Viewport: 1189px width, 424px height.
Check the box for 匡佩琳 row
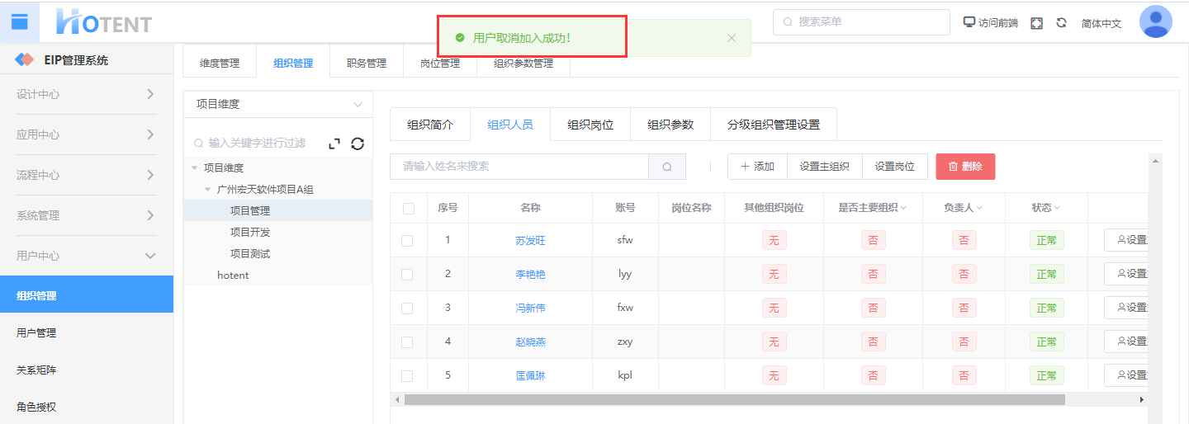[406, 375]
